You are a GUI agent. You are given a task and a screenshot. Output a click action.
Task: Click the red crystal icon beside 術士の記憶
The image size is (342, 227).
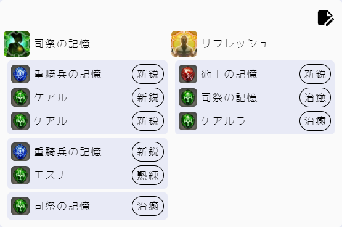[188, 74]
